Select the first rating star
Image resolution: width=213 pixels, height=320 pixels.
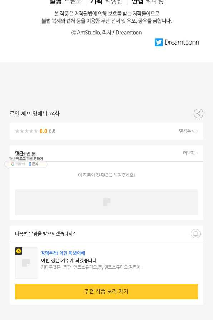tap(17, 131)
